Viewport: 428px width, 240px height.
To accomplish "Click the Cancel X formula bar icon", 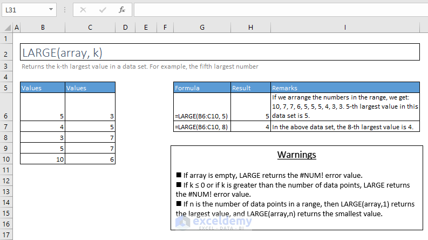I will 83,10.
